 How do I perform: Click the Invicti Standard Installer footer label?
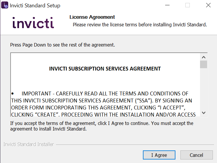pos(29,144)
